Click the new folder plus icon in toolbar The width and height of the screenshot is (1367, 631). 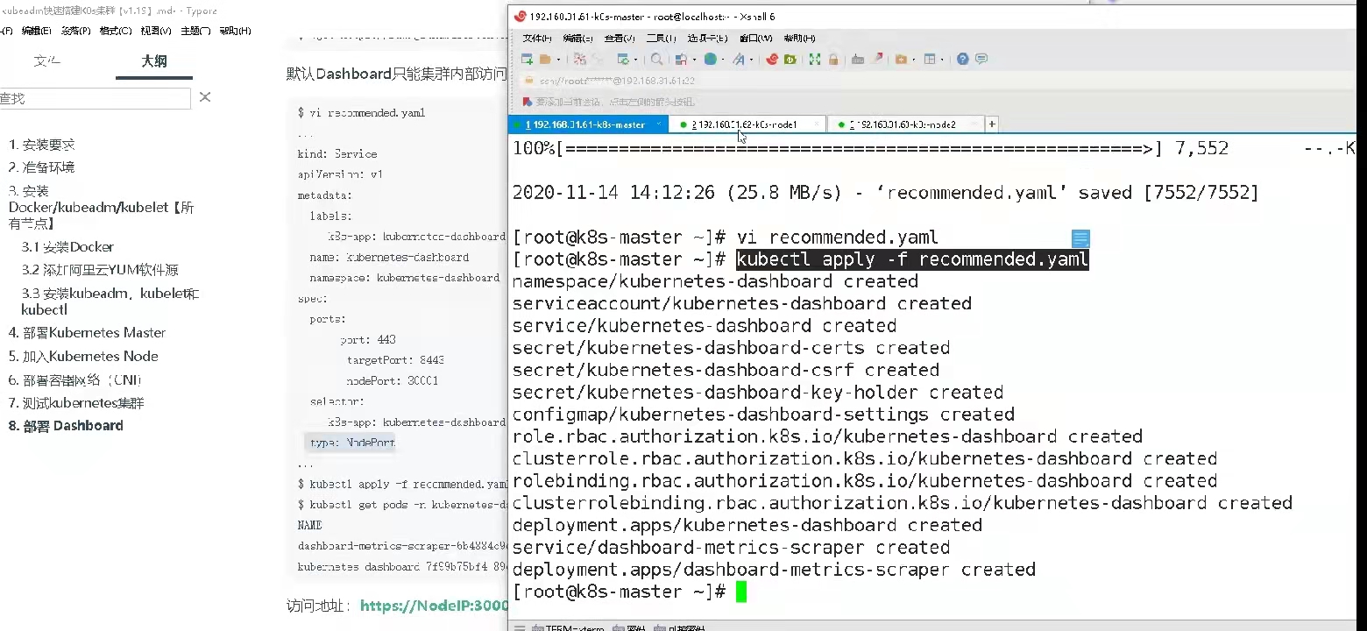click(x=901, y=60)
